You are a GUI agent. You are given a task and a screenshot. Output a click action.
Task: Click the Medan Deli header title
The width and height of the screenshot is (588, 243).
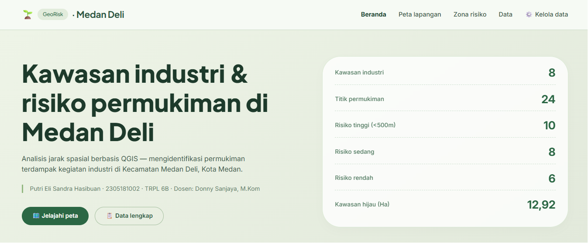click(x=100, y=14)
